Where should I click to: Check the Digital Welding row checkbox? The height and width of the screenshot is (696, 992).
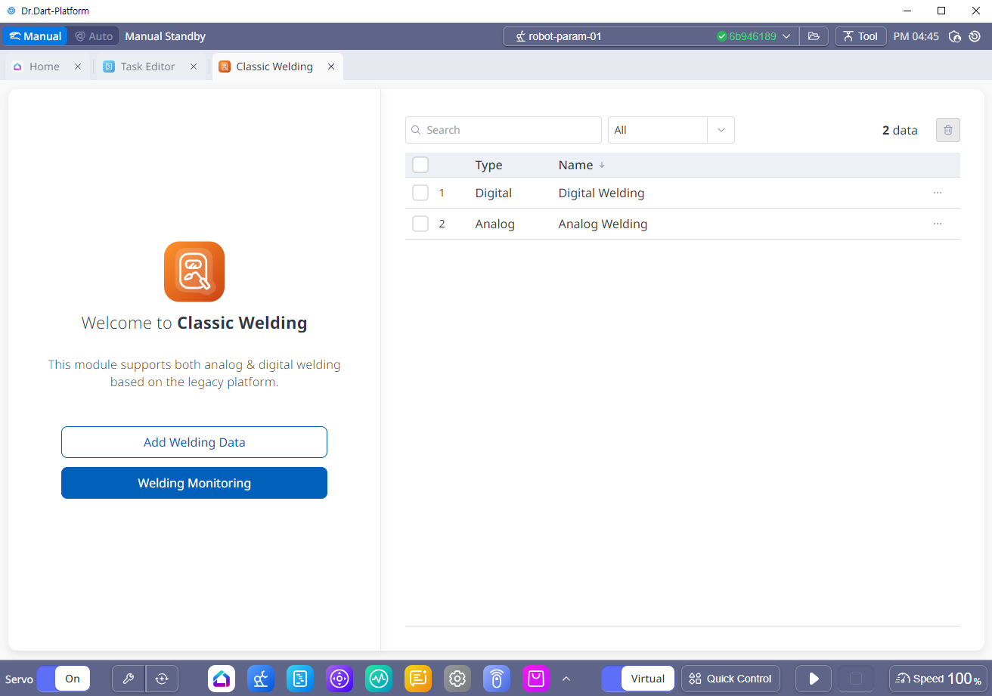(420, 193)
